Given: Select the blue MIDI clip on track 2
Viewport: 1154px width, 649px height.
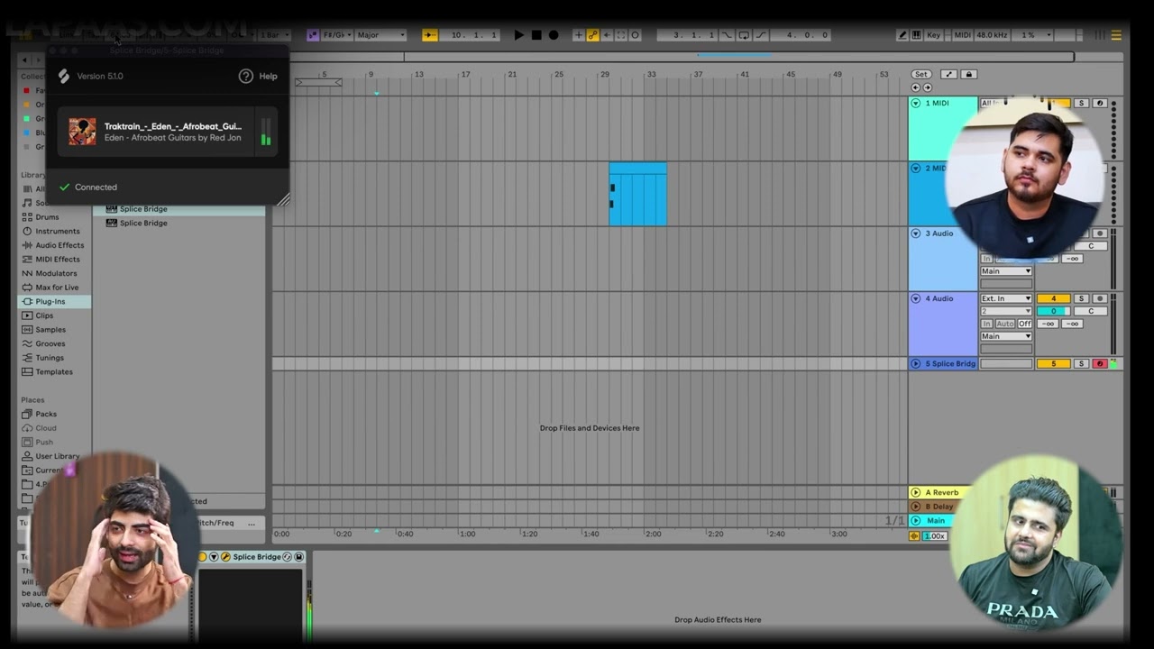Looking at the screenshot, I should [x=637, y=194].
